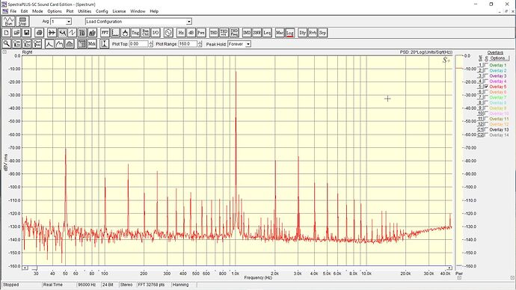Open the Avg averaging dropdown
The width and height of the screenshot is (516, 290).
pyautogui.click(x=69, y=22)
